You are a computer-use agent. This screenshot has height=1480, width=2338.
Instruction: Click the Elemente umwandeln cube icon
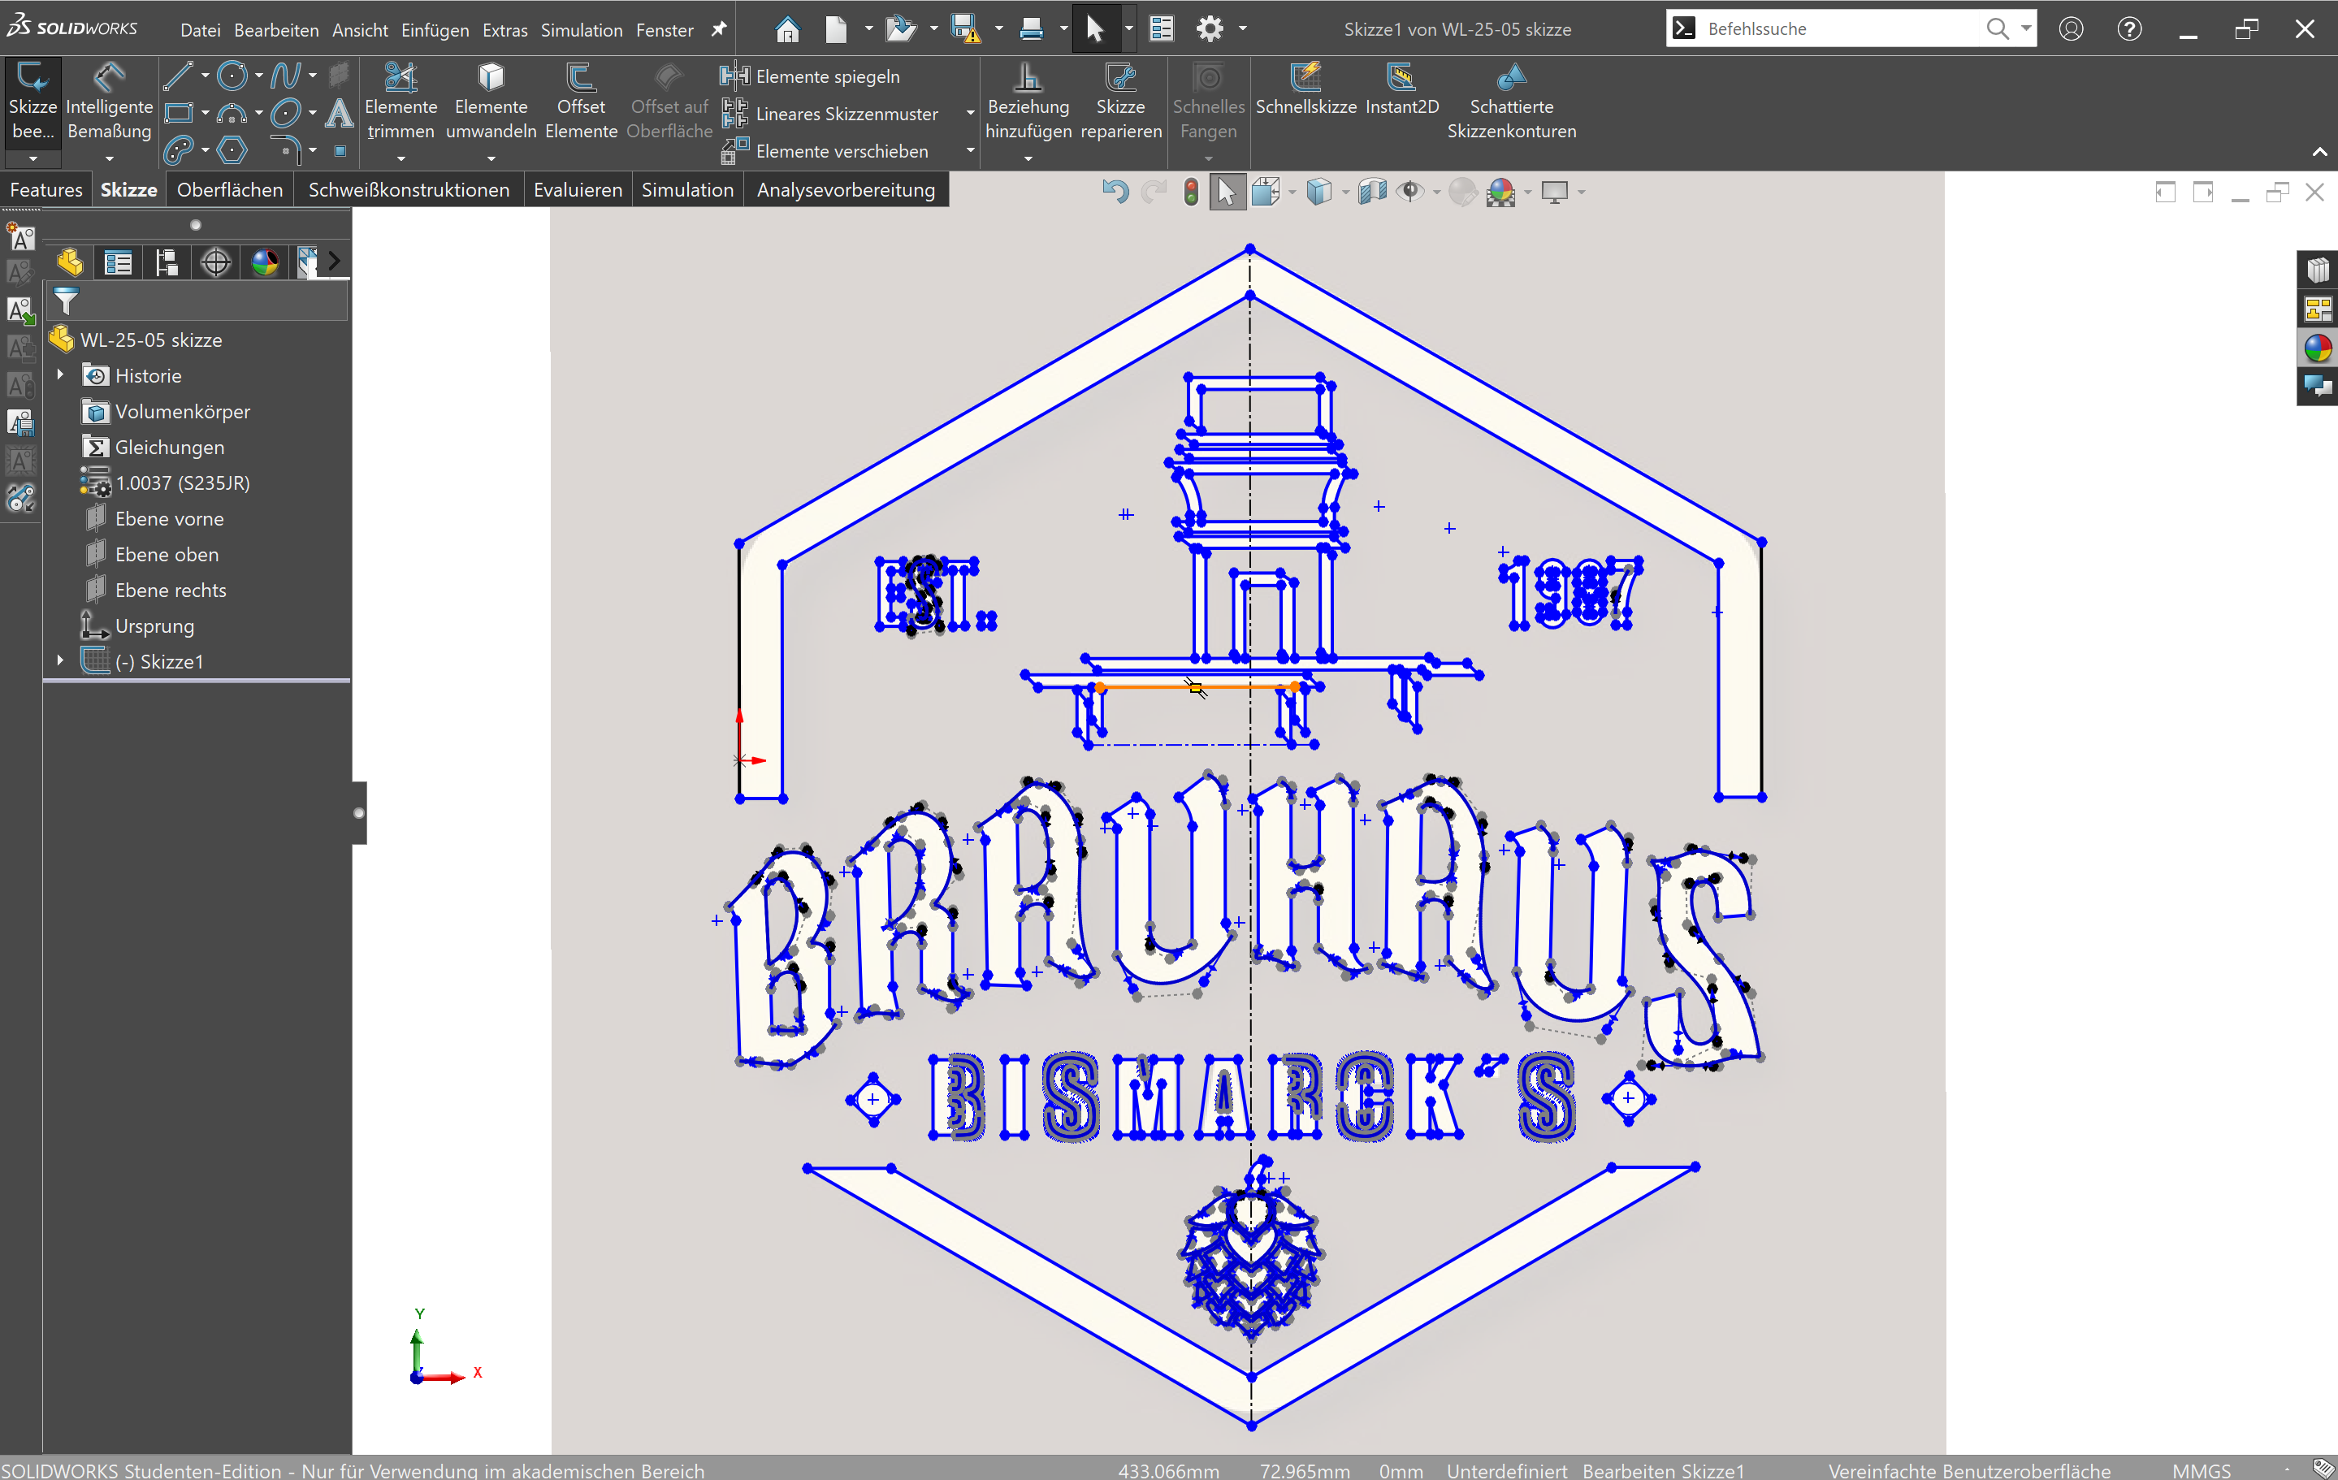[x=491, y=76]
